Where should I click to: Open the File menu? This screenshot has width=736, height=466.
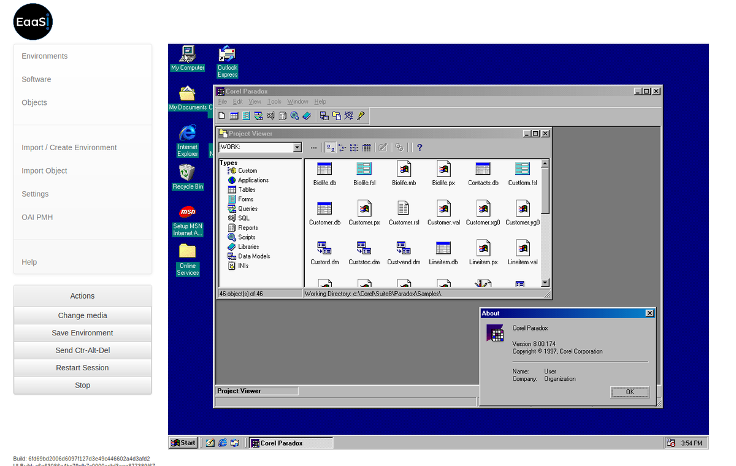tap(223, 102)
